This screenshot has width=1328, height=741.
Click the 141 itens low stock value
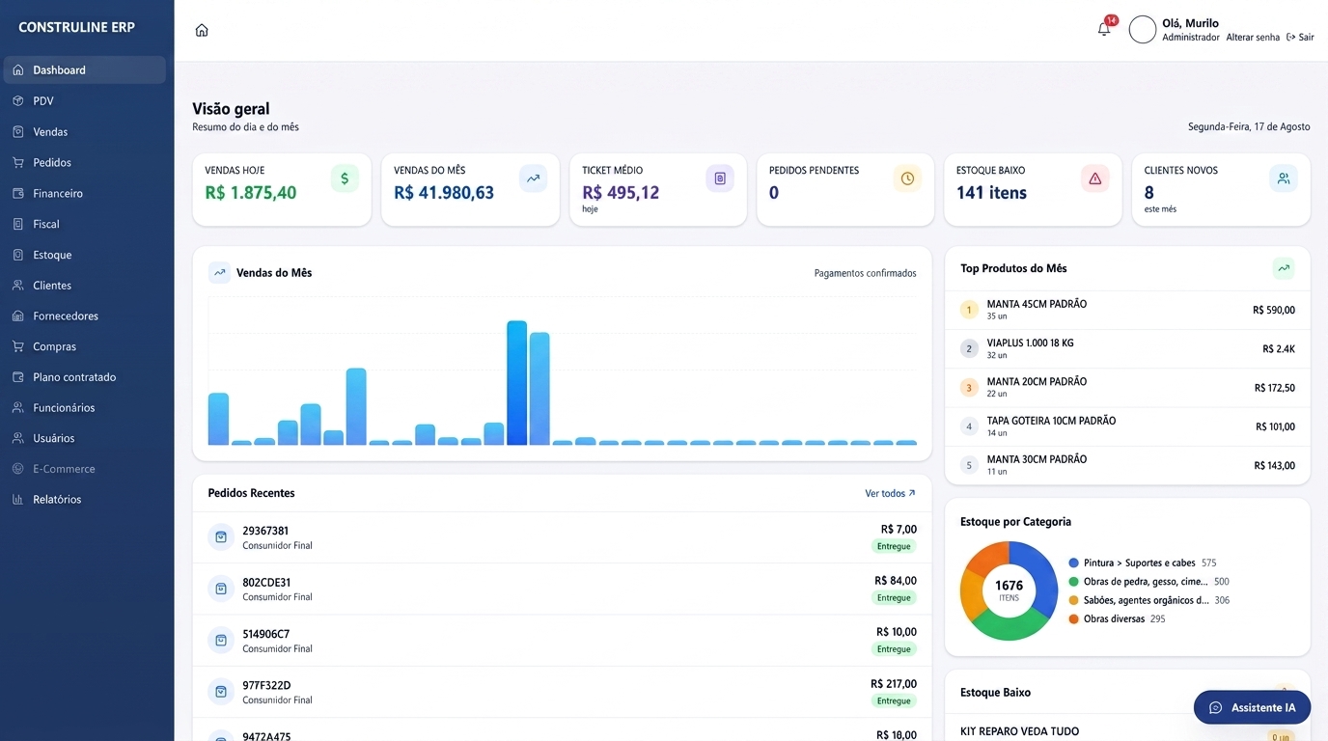tap(991, 193)
